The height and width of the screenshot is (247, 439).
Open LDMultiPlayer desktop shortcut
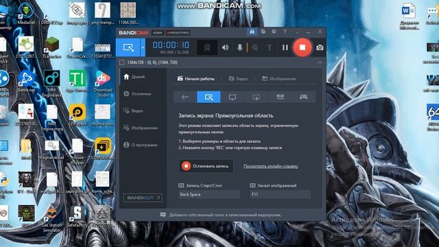pyautogui.click(x=102, y=149)
